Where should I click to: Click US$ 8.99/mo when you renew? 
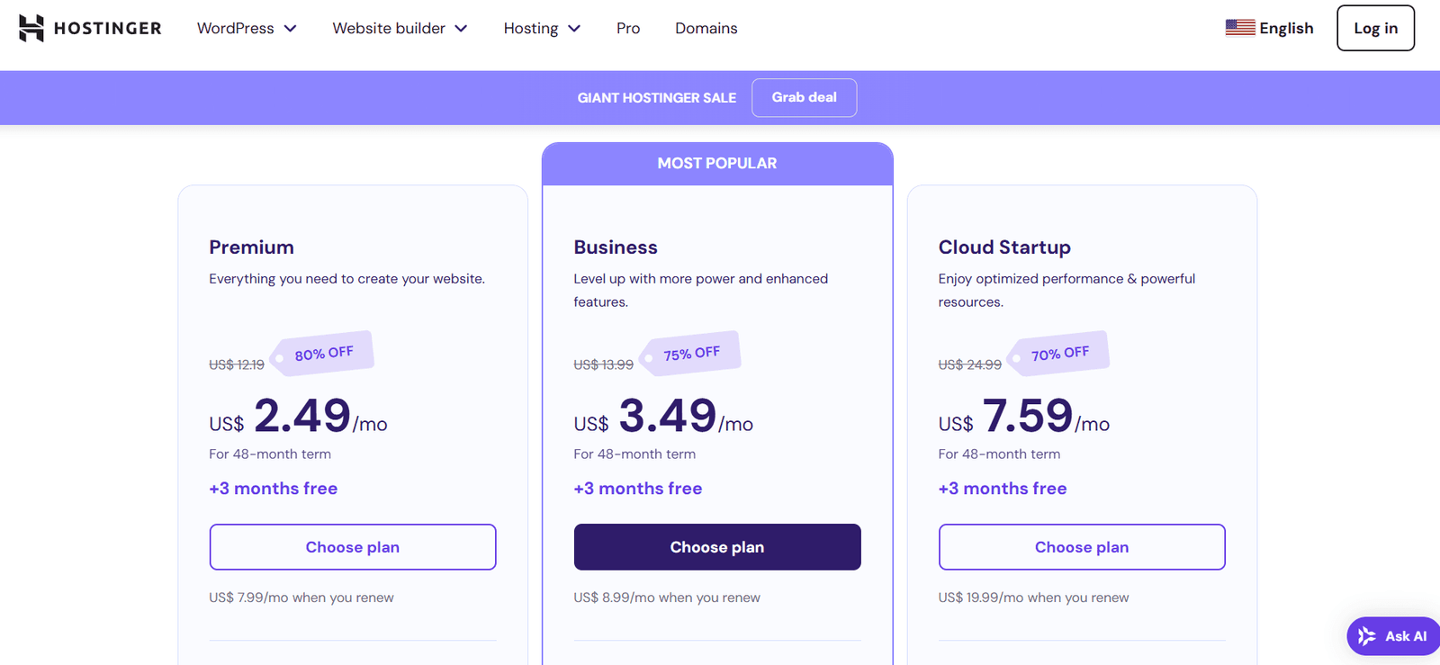pyautogui.click(x=667, y=598)
